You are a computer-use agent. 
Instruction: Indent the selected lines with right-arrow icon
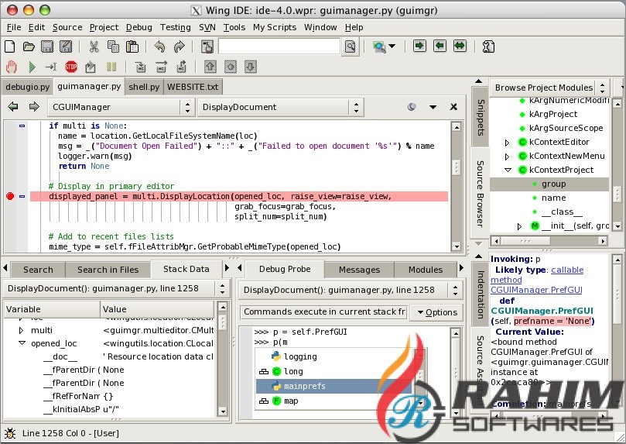pos(419,46)
